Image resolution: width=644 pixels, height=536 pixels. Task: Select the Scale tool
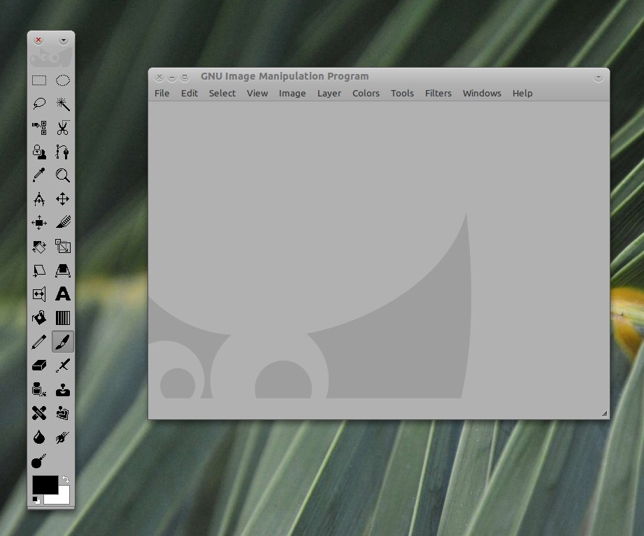click(63, 247)
